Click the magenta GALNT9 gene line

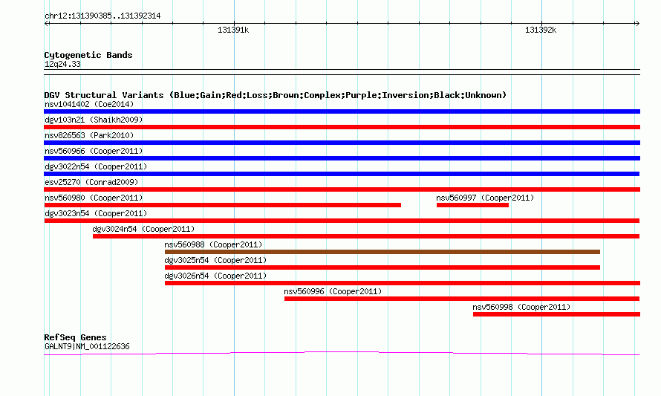coord(342,353)
